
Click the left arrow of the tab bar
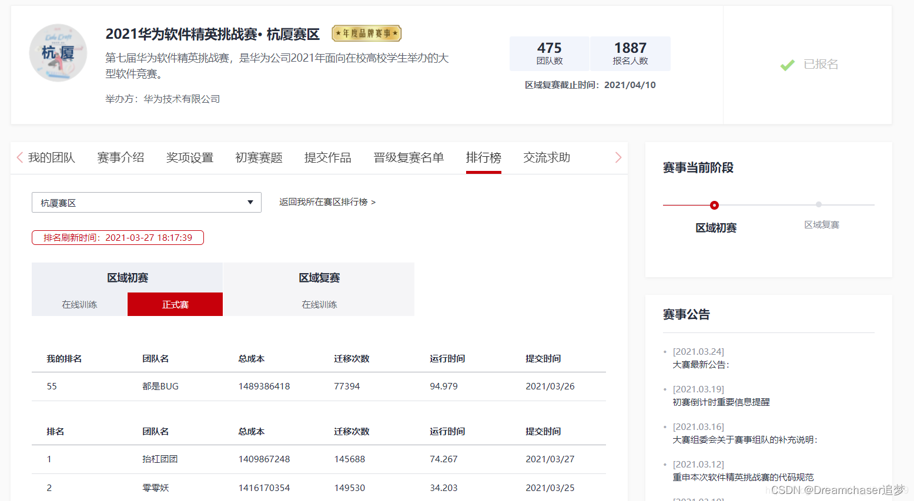(19, 157)
